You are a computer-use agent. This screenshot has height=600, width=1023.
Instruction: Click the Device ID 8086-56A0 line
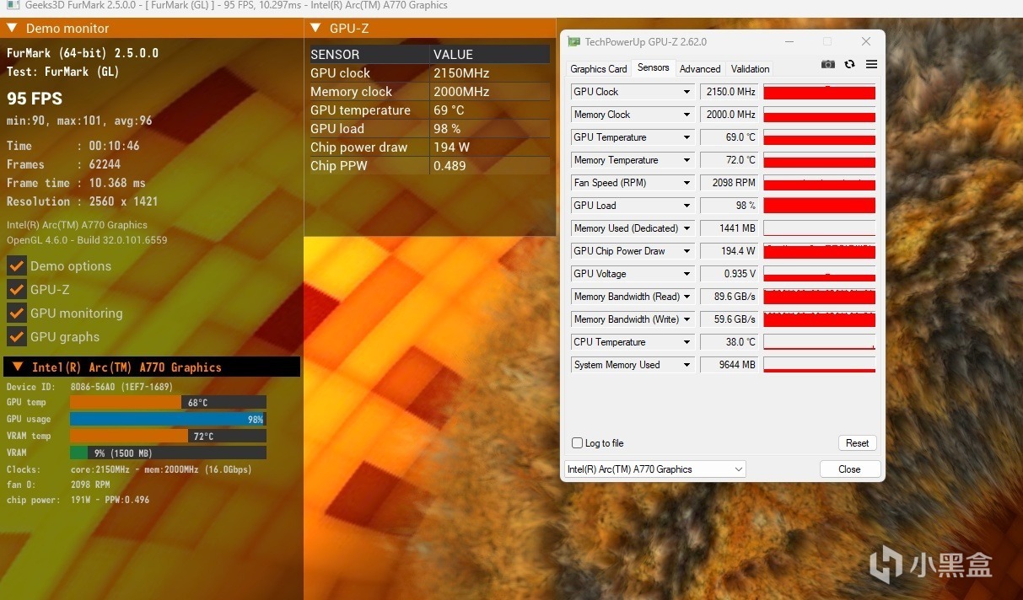(90, 387)
